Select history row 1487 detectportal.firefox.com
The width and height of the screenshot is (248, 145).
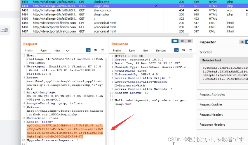134,31
